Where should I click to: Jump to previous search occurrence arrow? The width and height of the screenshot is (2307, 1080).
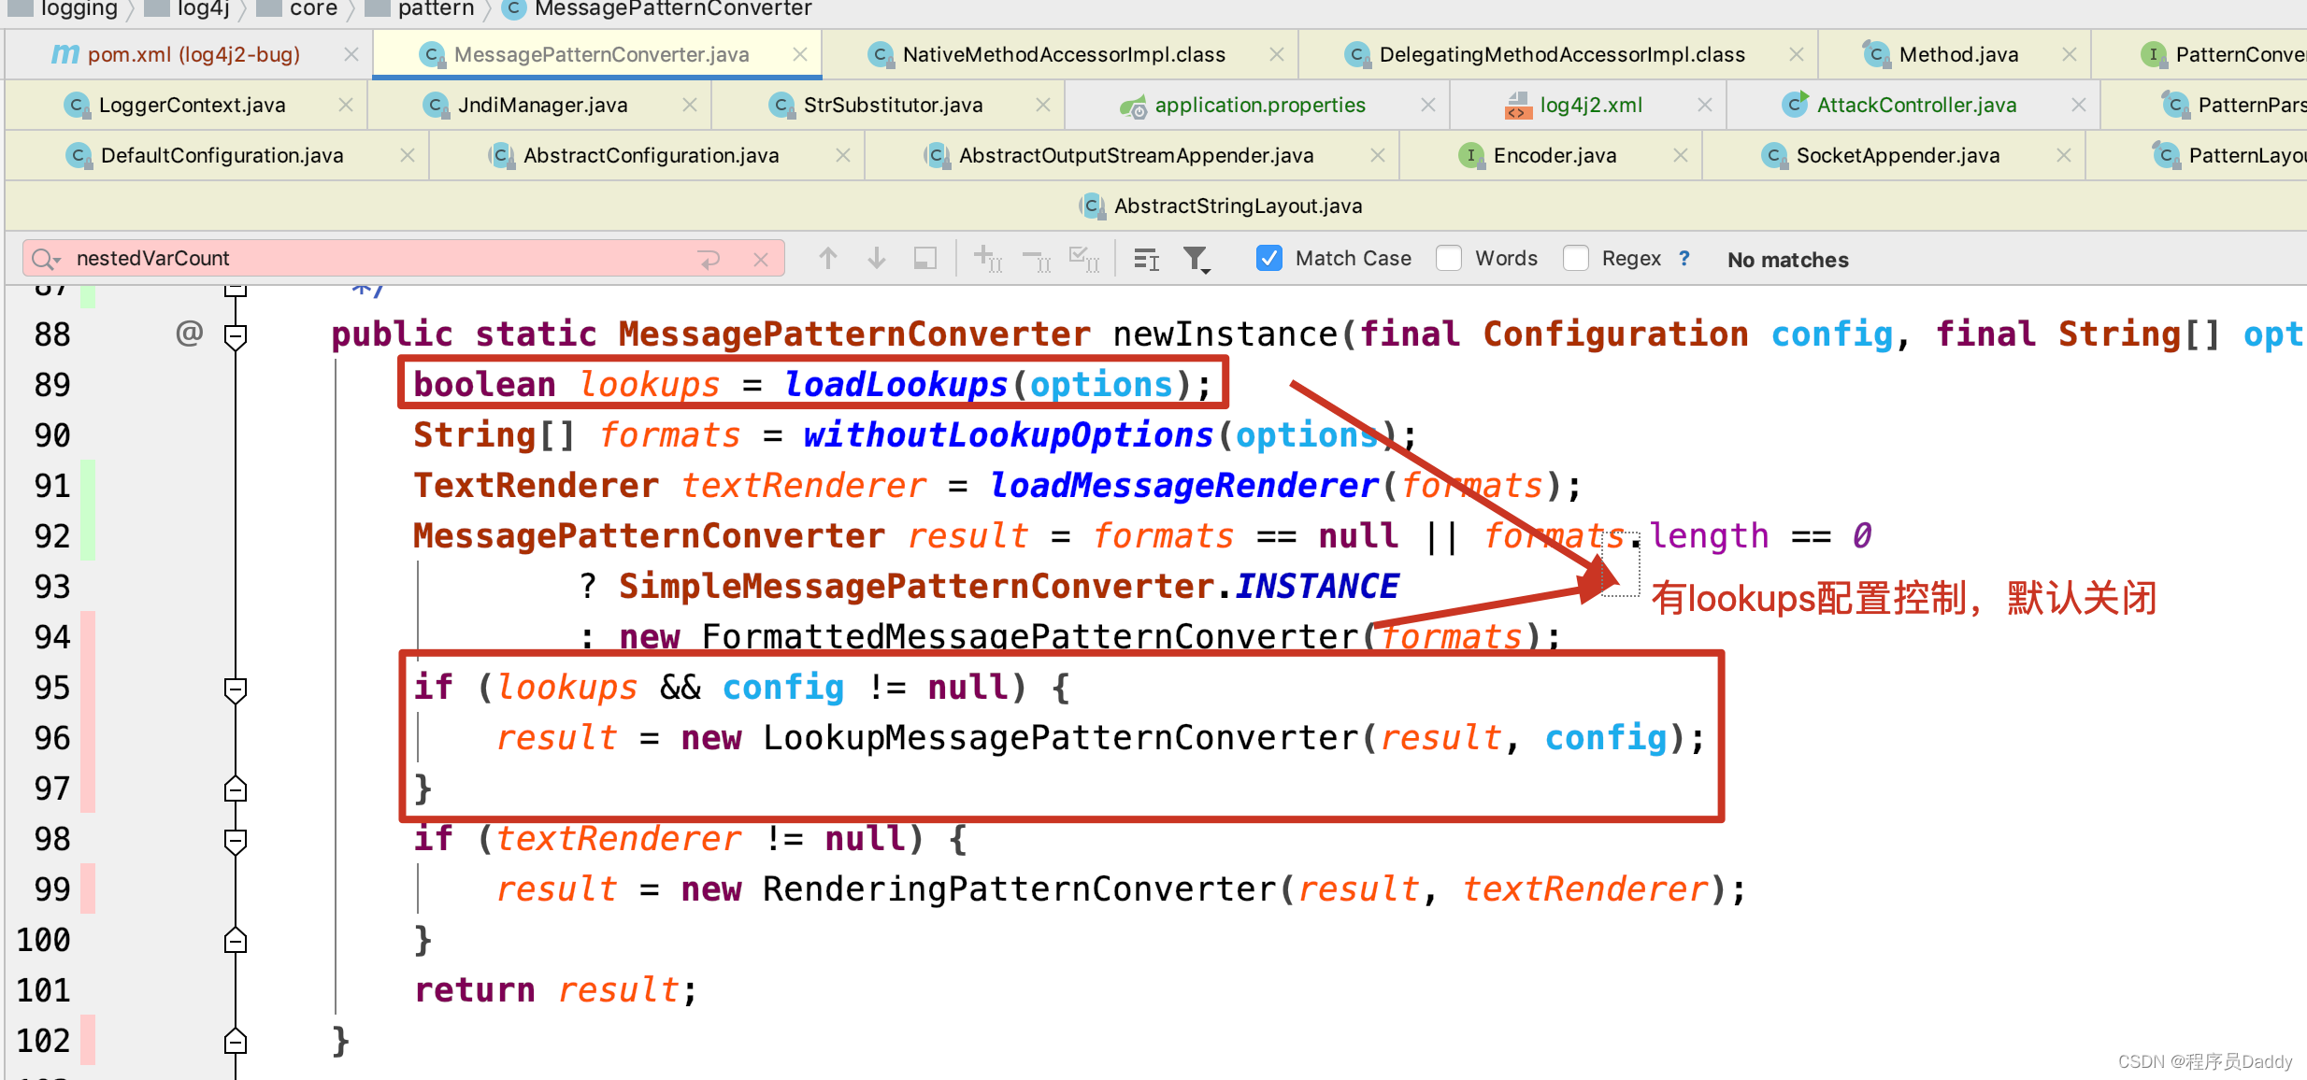(x=827, y=259)
